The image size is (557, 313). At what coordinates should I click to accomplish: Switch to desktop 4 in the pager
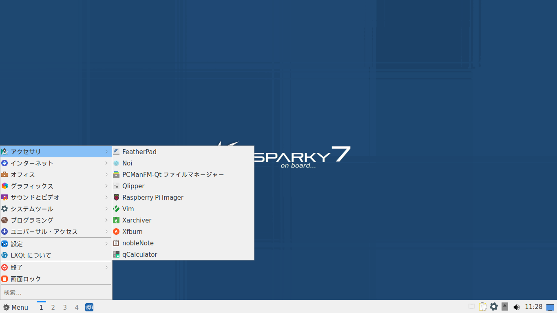77,307
